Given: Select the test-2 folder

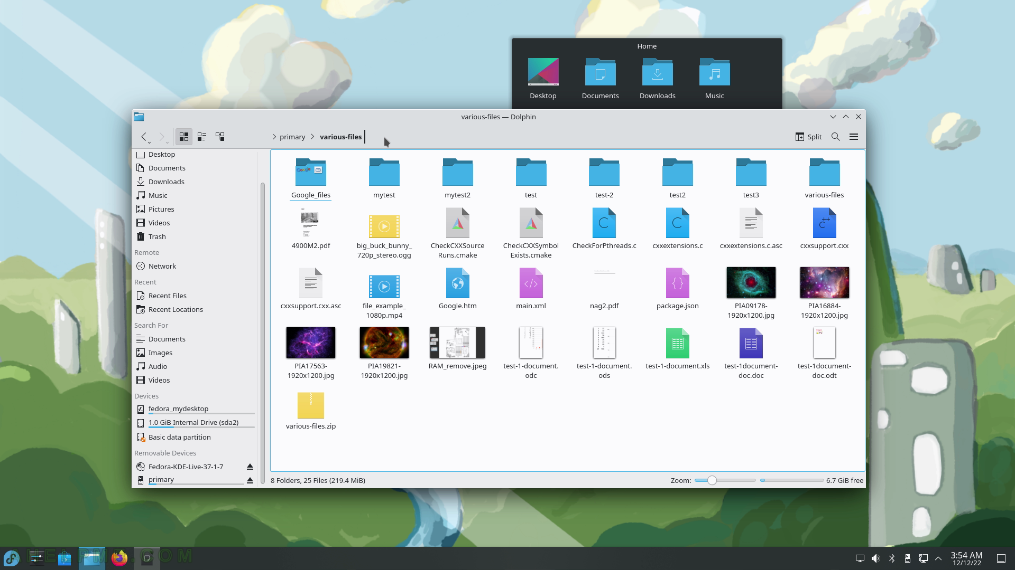Looking at the screenshot, I should point(604,178).
